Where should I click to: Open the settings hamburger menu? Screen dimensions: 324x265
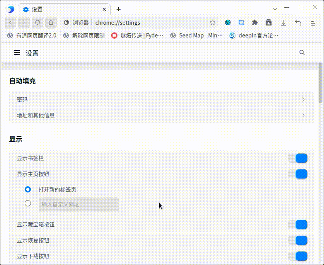click(x=17, y=53)
